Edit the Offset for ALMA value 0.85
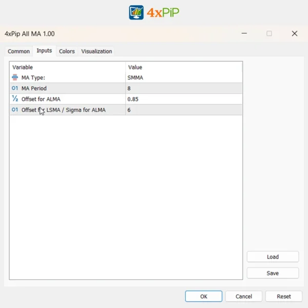 (x=183, y=99)
